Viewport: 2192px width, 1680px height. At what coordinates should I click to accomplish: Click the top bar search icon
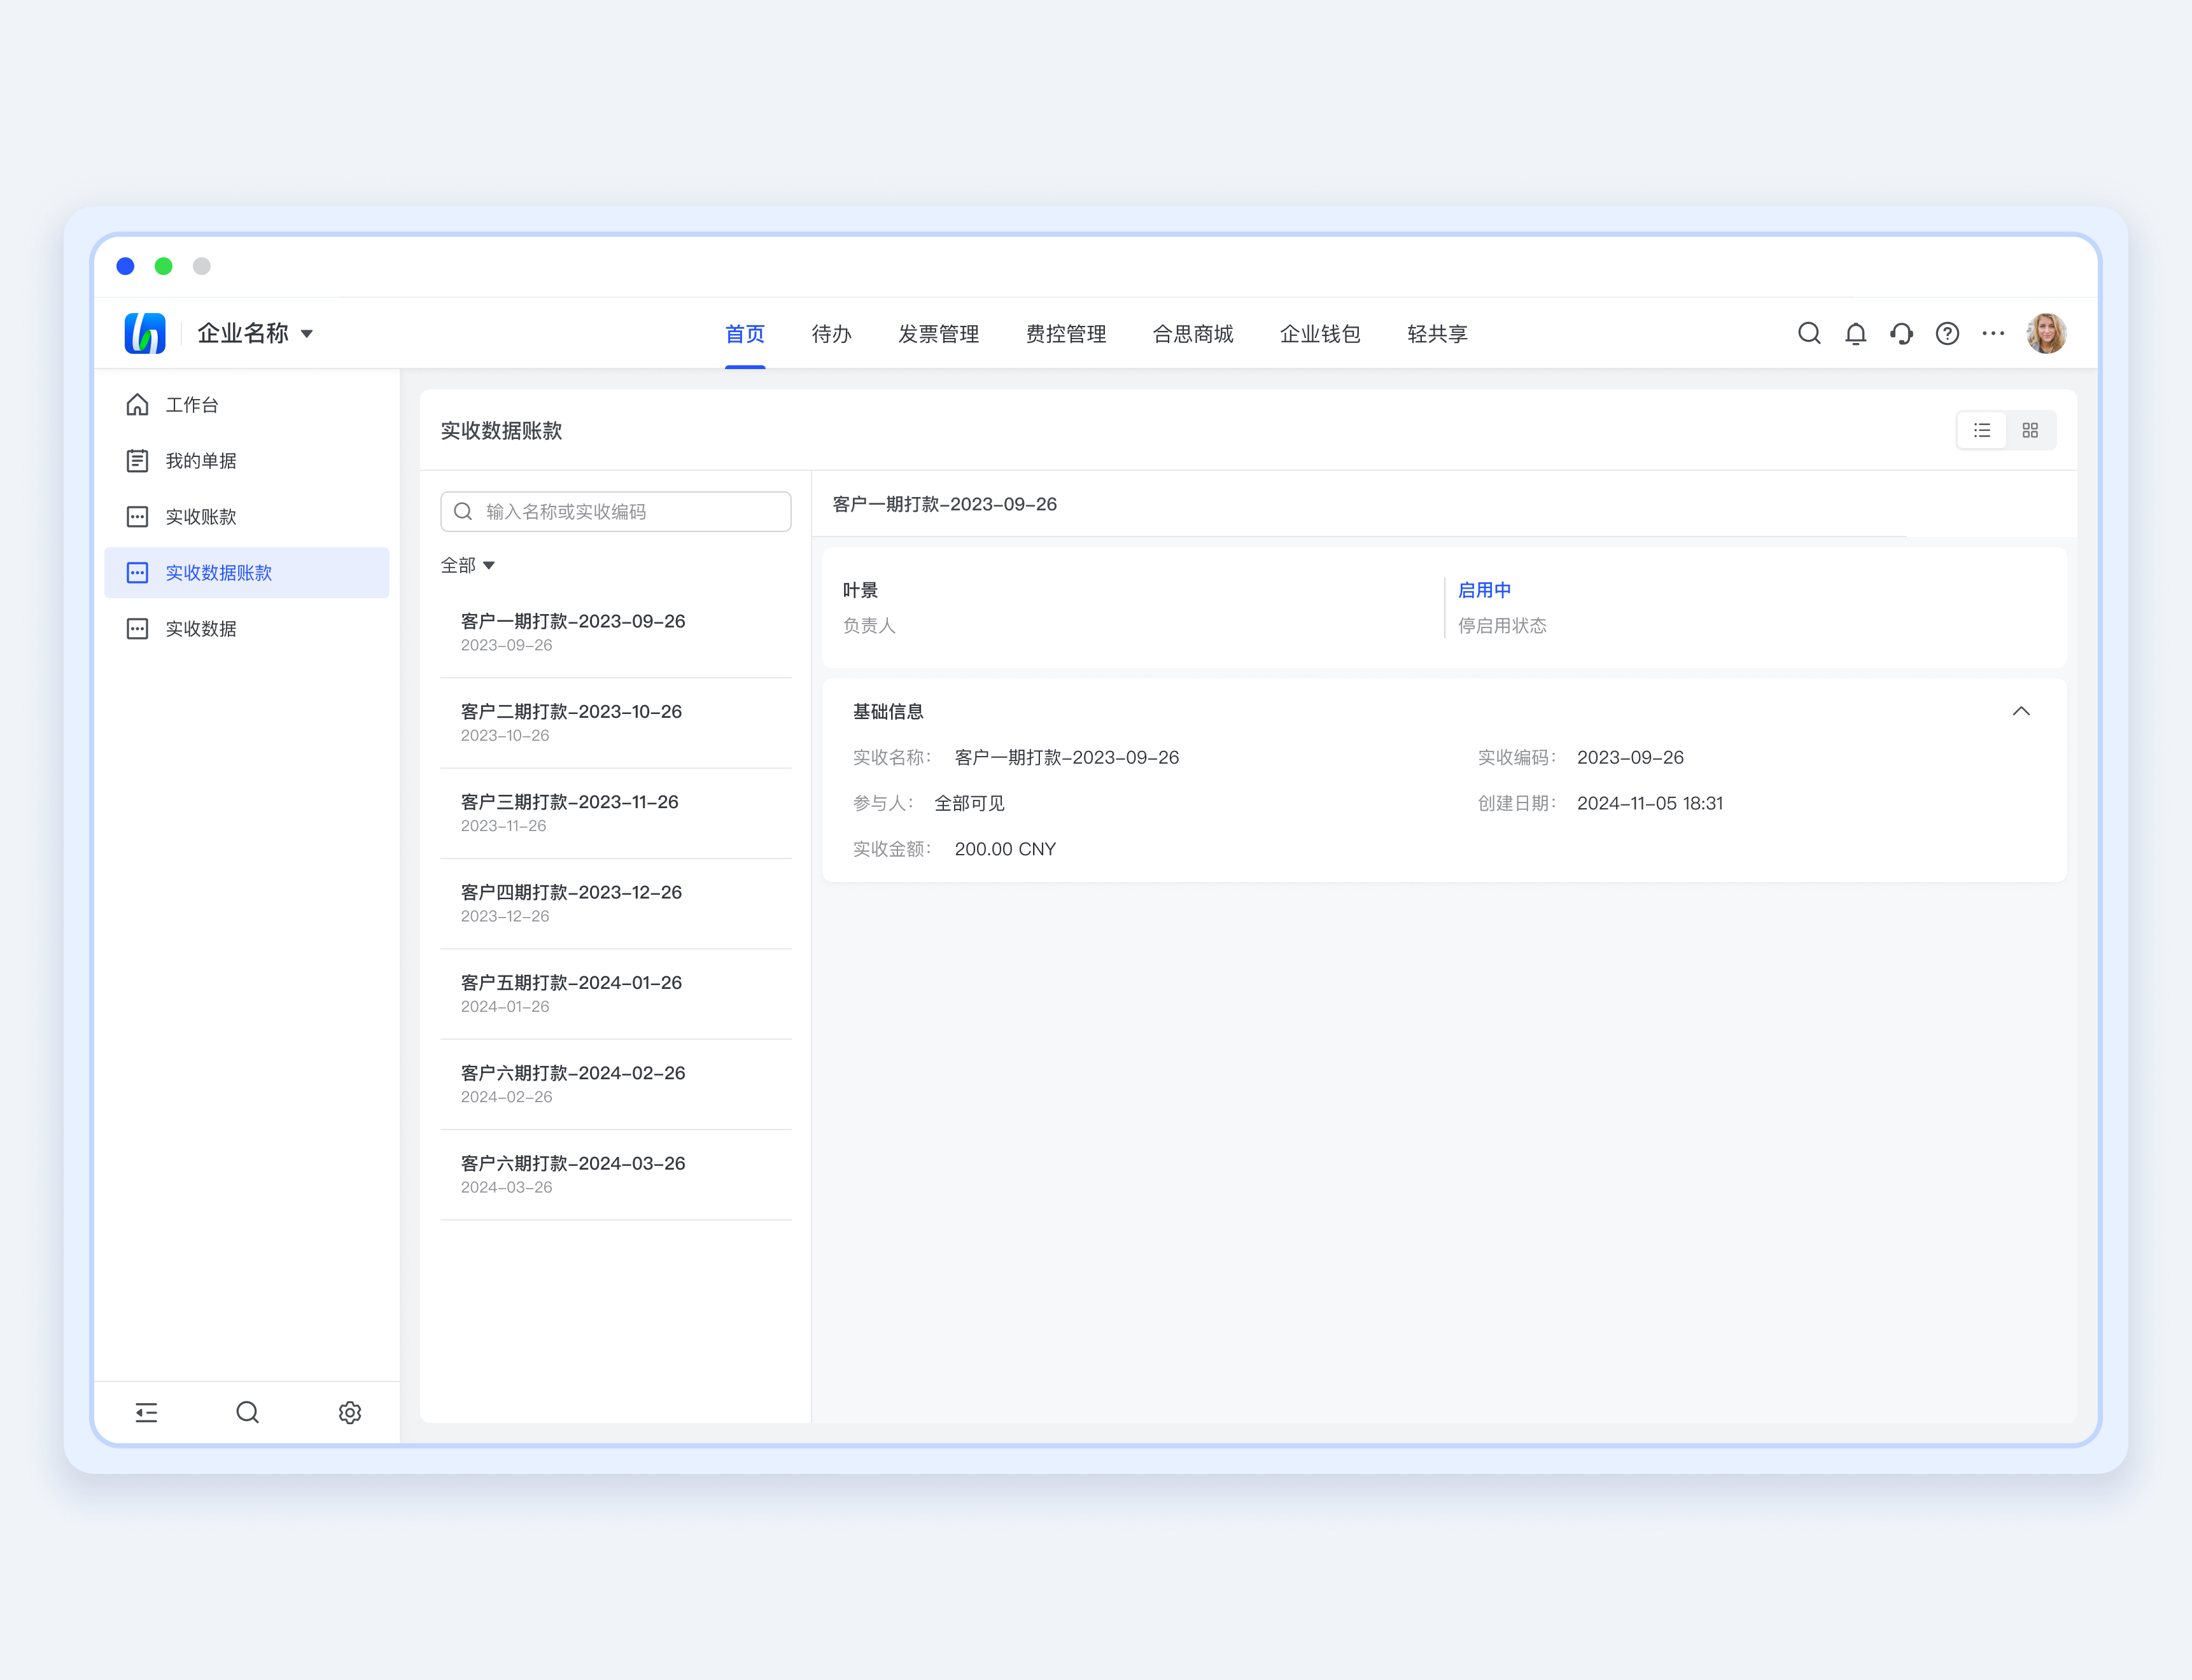[x=1809, y=334]
